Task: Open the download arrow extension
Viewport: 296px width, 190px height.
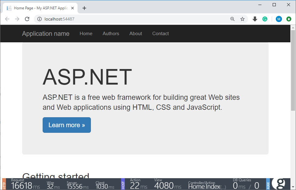Action: point(255,19)
